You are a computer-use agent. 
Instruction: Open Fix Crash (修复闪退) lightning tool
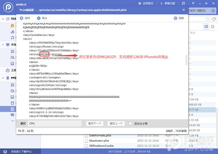167,3
